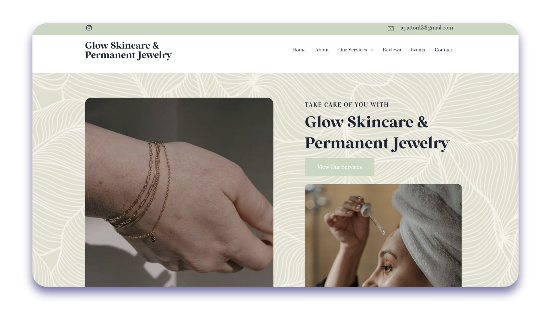Click the large hero heading text
The height and width of the screenshot is (310, 551).
click(377, 133)
